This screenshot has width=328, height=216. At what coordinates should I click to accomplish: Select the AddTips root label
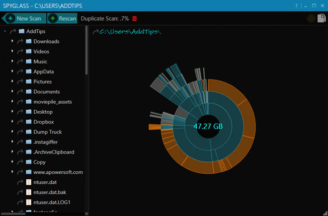pos(36,32)
